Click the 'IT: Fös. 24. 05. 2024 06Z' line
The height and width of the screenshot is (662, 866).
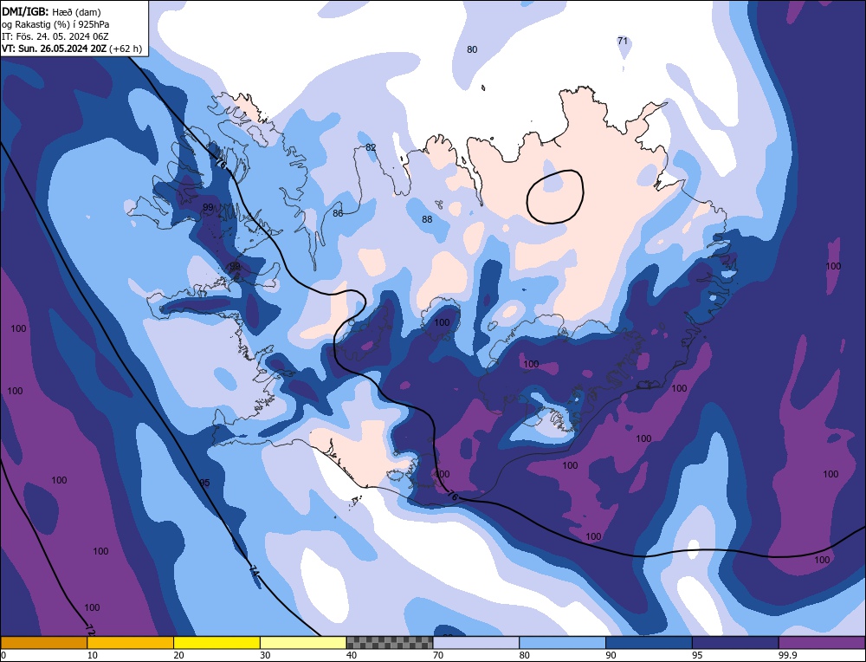(x=55, y=36)
